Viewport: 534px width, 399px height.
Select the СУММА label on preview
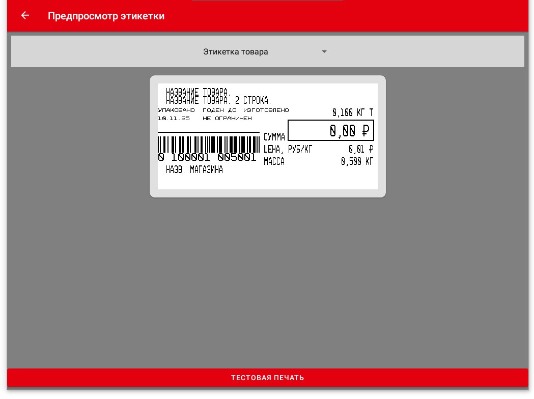pos(274,137)
